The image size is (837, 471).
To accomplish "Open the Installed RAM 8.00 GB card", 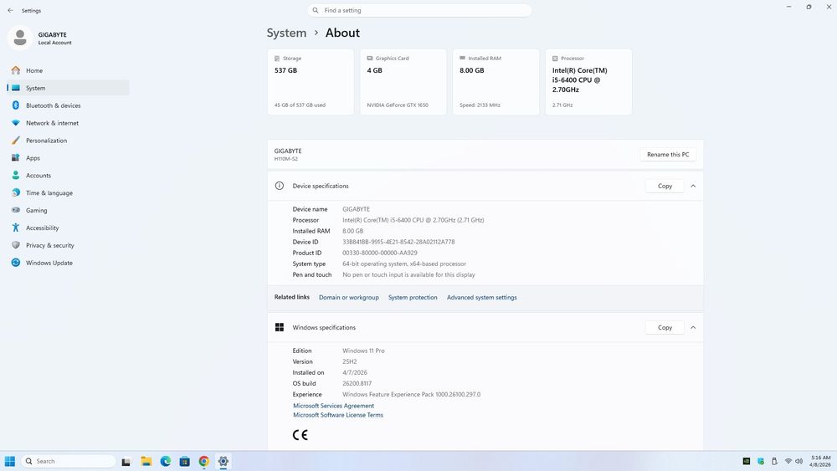I will click(496, 82).
